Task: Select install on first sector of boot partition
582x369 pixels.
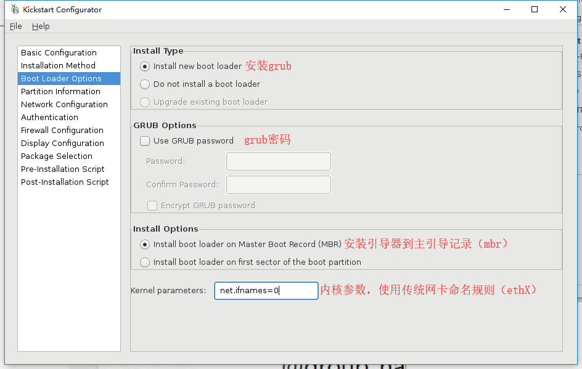Action: point(145,262)
